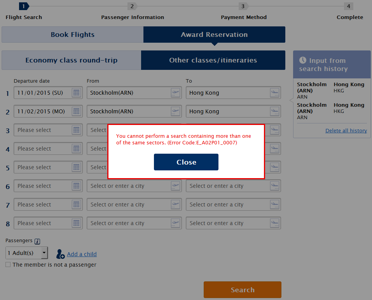
Task: Open calendar icon in row 6
Action: click(77, 186)
